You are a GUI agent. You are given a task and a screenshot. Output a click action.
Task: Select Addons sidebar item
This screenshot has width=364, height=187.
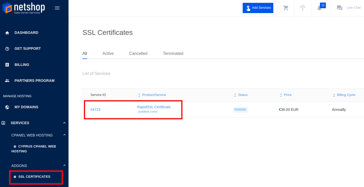tap(19, 166)
